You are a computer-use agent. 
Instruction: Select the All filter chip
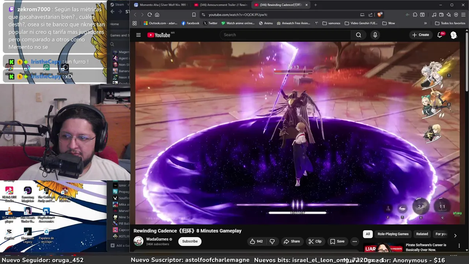click(x=368, y=234)
